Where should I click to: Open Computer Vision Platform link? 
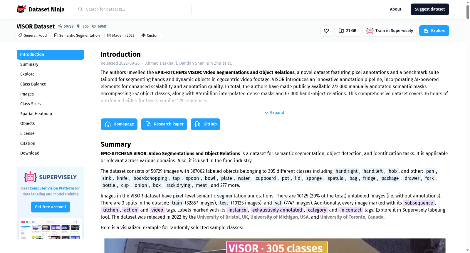pos(52,188)
